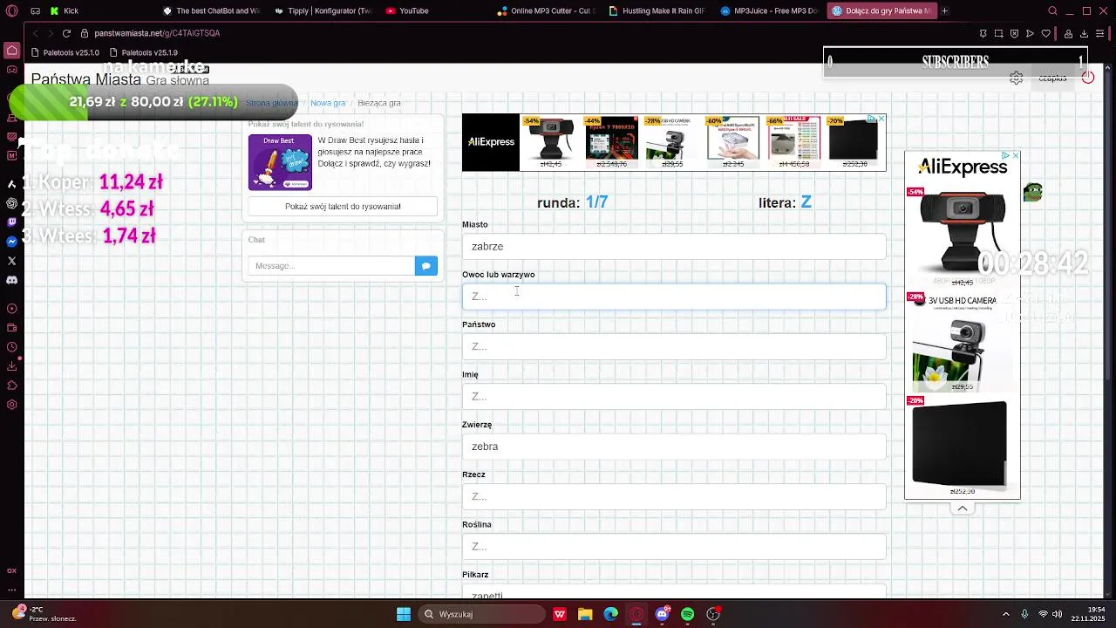The image size is (1116, 628).
Task: Open the weather widget on taskbar
Action: [x=44, y=614]
